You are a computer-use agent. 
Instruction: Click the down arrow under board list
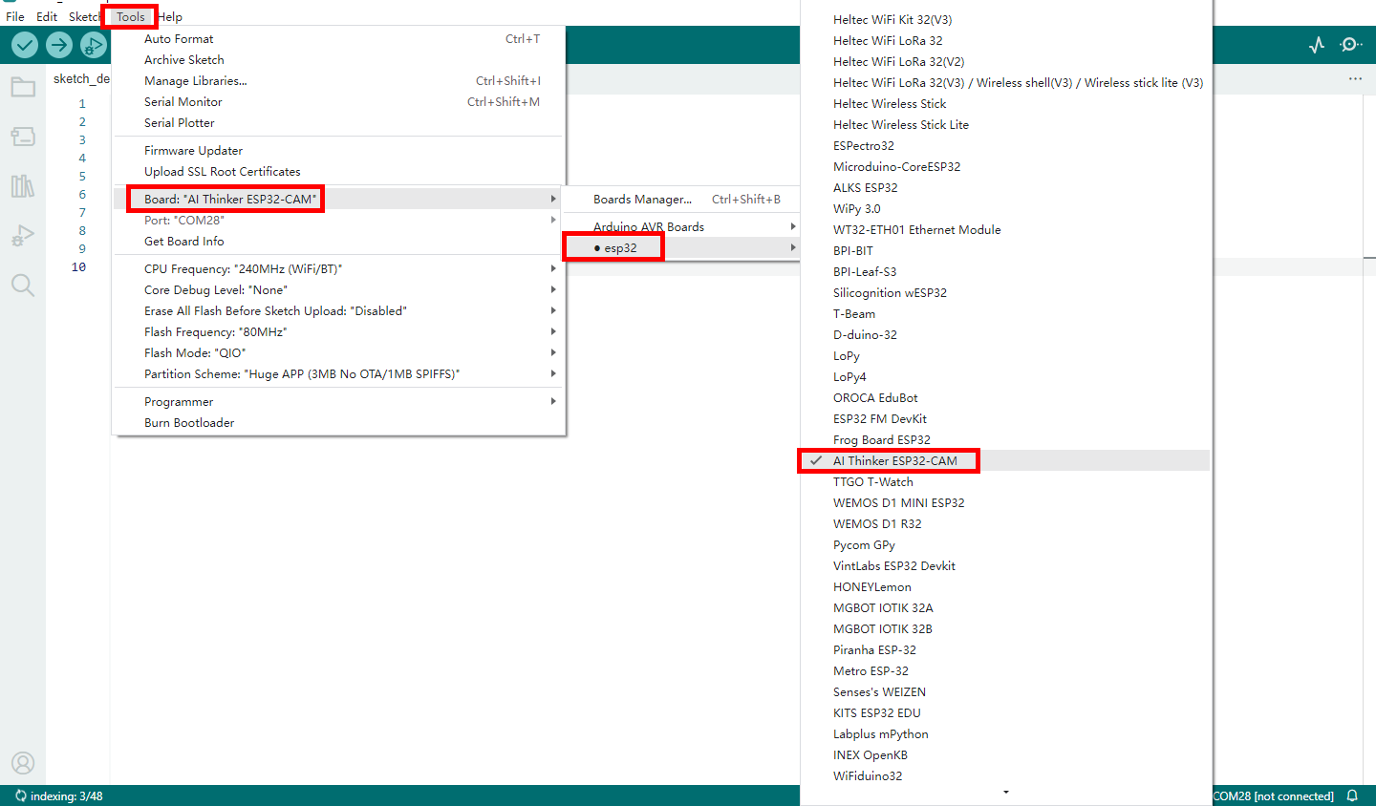1006,792
